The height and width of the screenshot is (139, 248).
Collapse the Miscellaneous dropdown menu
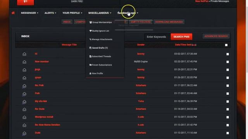pyautogui.click(x=100, y=13)
